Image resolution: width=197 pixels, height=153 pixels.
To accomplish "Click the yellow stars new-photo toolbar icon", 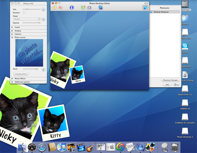I will coord(54,8).
